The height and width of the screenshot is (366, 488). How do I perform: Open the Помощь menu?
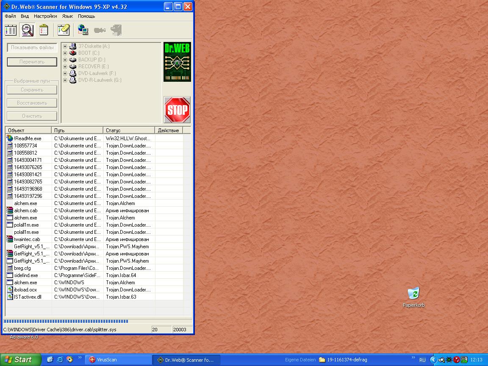pos(86,16)
